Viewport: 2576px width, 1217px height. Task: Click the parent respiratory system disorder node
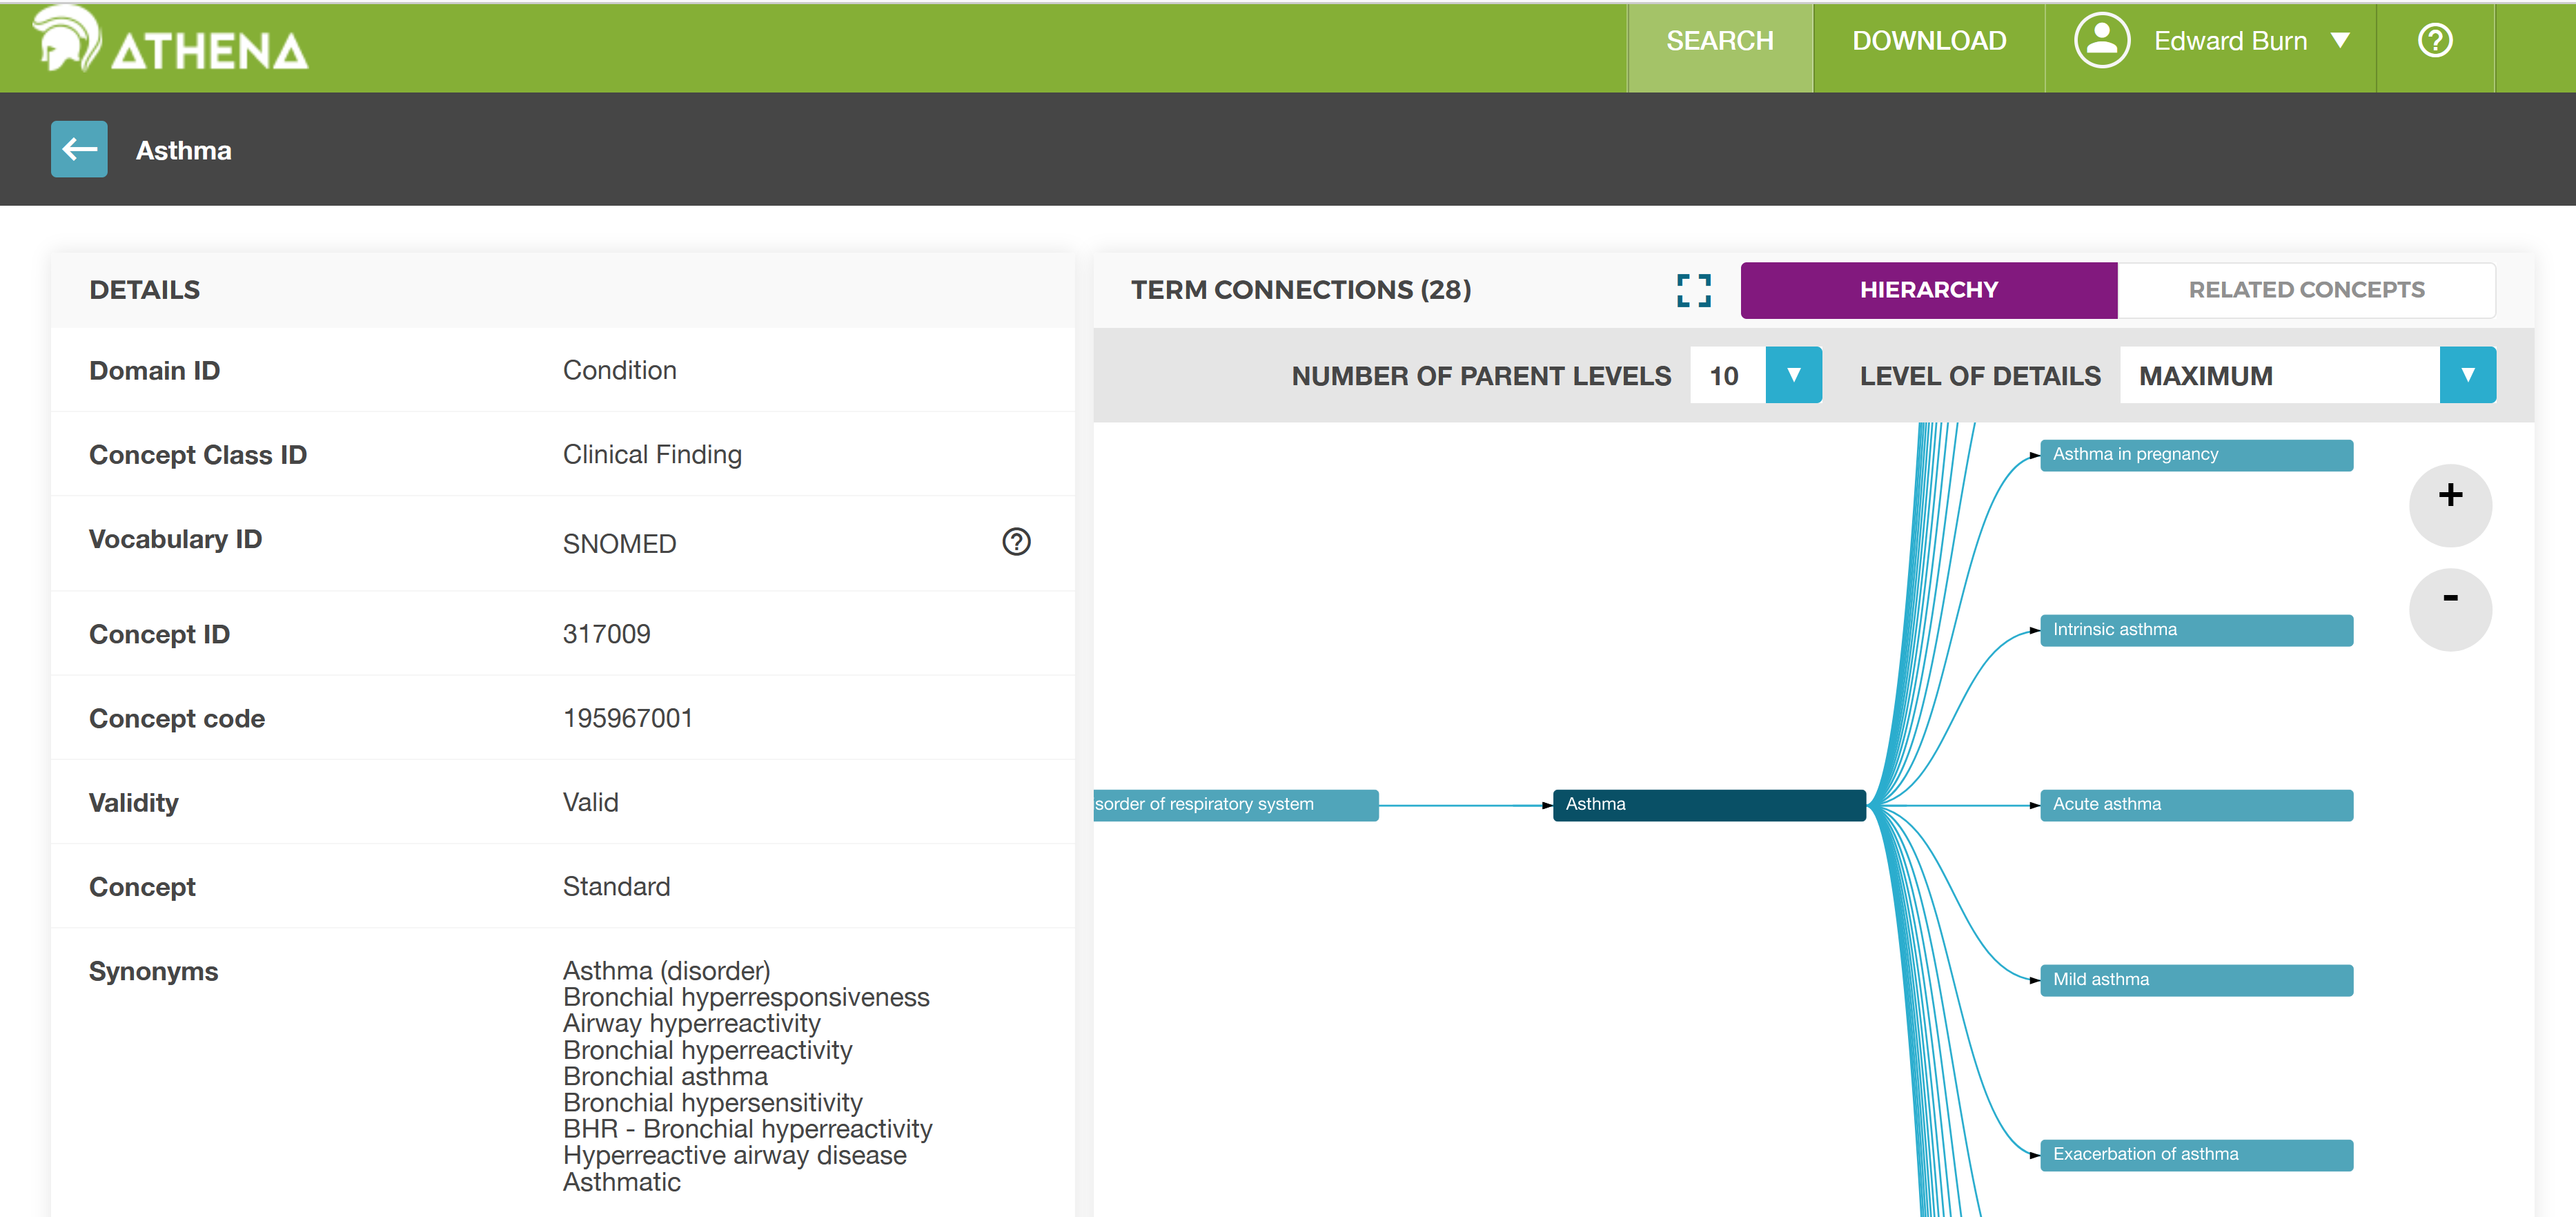(1235, 804)
